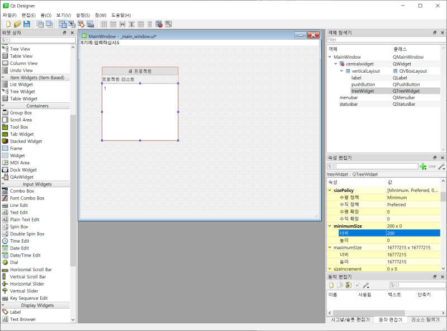The image size is (447, 331).
Task: Float the Widget Box panel
Action: [65, 32]
